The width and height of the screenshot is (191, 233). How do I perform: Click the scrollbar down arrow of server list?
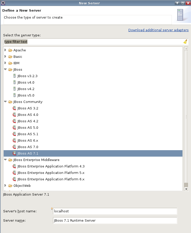pyautogui.click(x=186, y=189)
